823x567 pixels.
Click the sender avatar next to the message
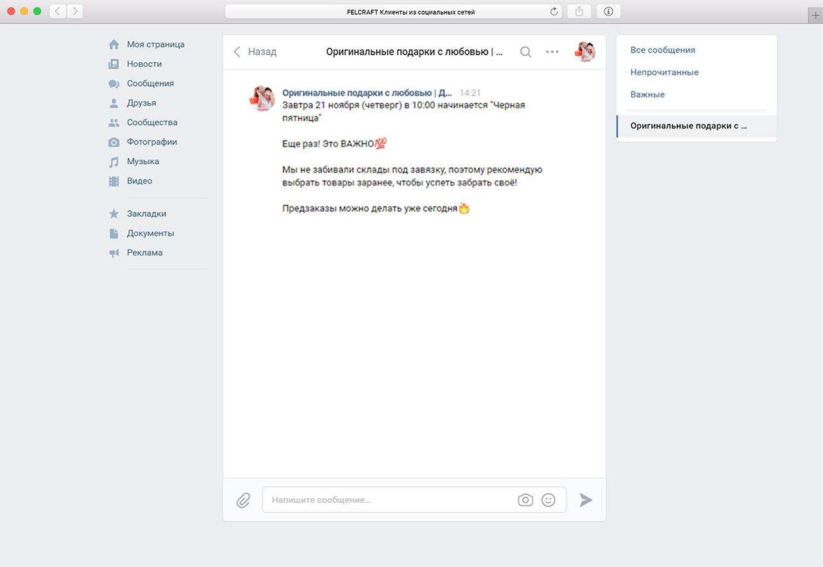point(262,98)
